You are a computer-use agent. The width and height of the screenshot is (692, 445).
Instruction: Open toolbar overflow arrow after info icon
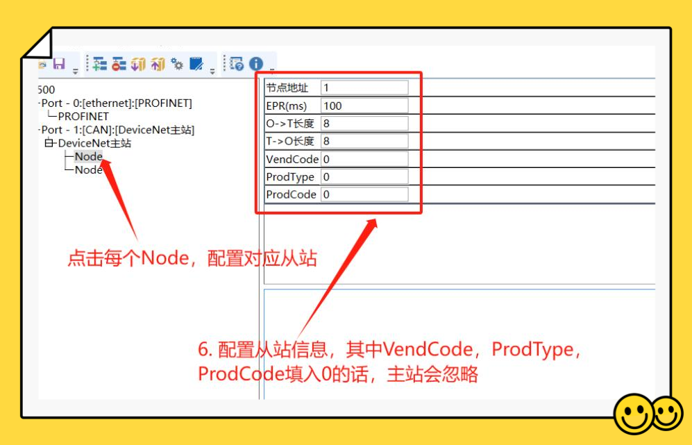[x=272, y=69]
